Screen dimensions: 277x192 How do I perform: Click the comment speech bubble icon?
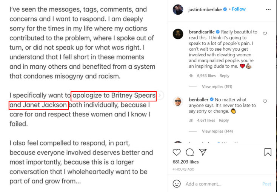point(190,152)
